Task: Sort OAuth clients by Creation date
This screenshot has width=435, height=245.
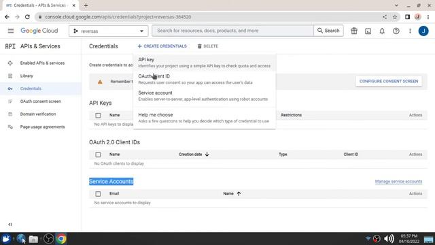Action: click(x=194, y=154)
